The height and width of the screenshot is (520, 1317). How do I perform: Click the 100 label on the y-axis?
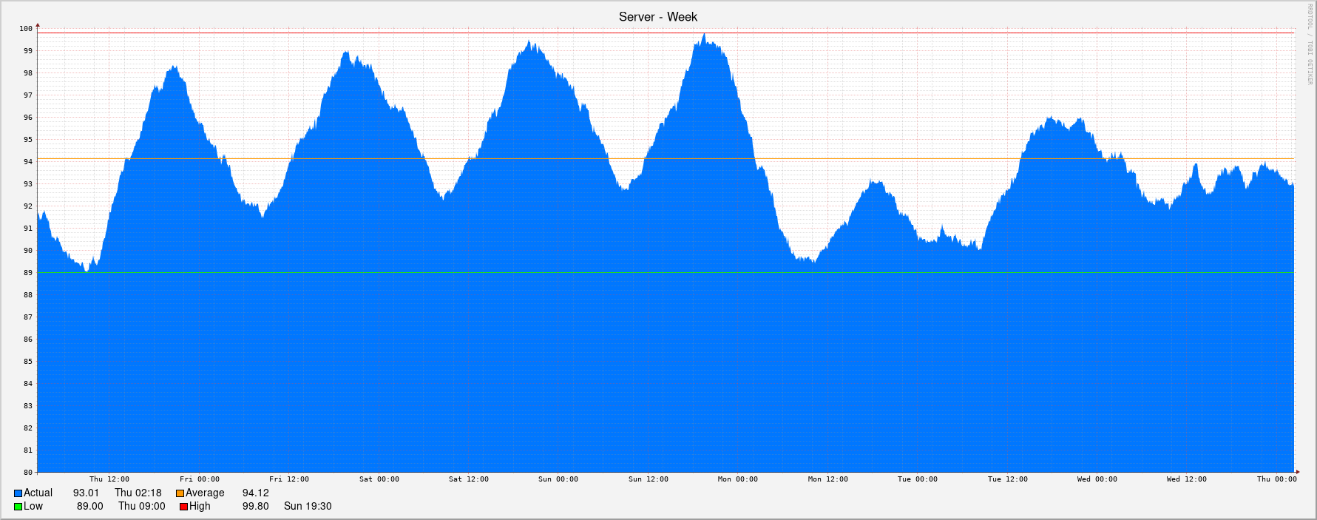[26, 29]
